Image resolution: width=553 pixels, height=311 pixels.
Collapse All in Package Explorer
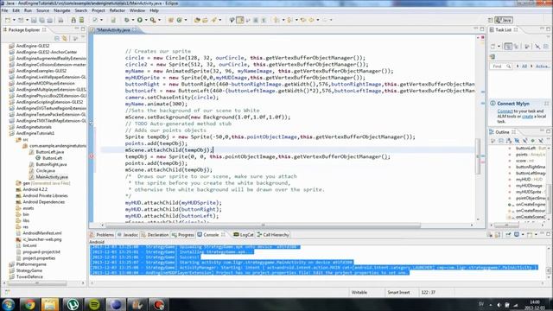57,38
